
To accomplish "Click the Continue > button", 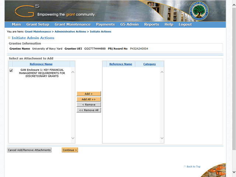I will 70,150.
